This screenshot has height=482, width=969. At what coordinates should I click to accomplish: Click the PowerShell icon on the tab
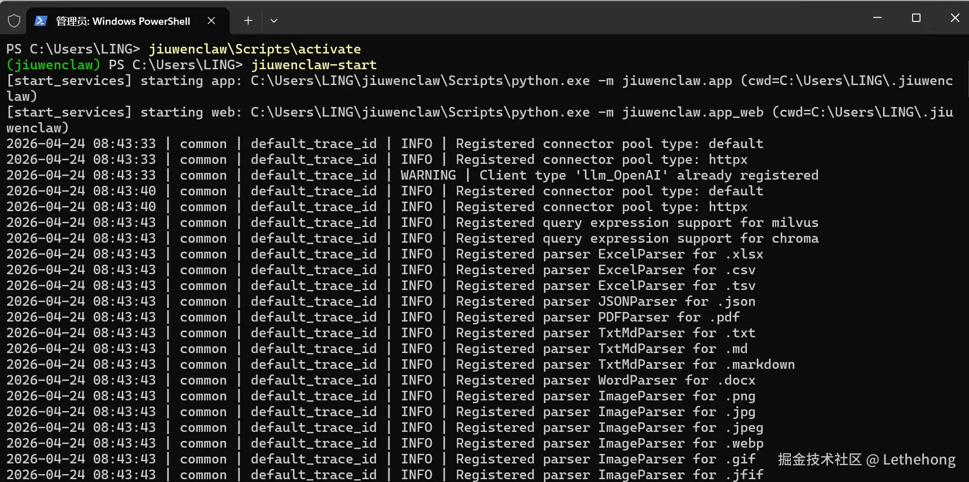[41, 21]
